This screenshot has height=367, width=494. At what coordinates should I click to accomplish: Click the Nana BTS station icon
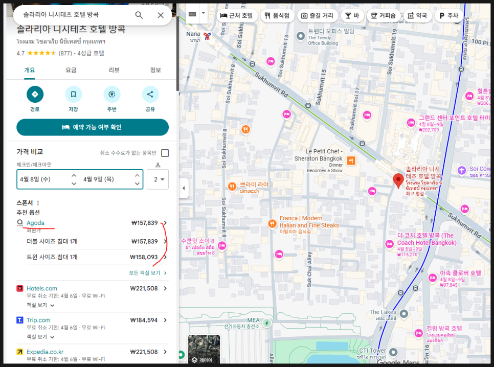pos(207,36)
